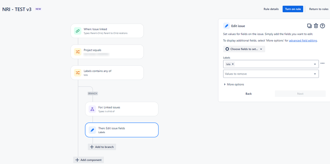
Task: Click the Turn on rule button
Action: tap(293, 9)
